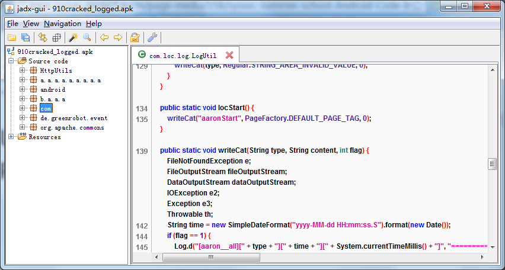The height and width of the screenshot is (270, 505).
Task: Open the Navigation menu
Action: (x=62, y=24)
